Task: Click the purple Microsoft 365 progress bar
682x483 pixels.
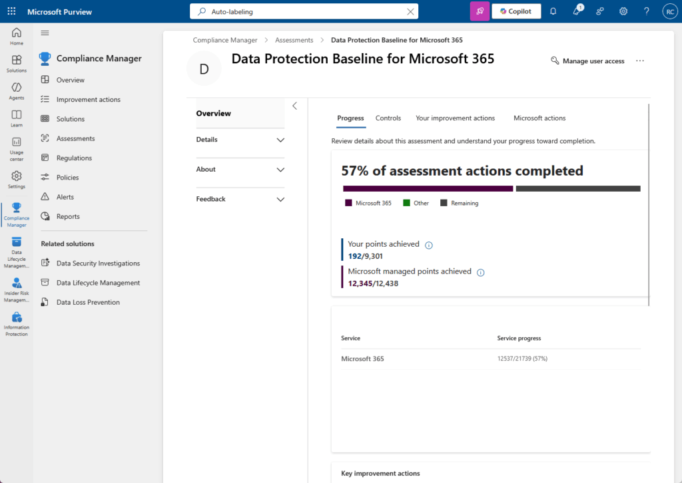Action: point(428,188)
